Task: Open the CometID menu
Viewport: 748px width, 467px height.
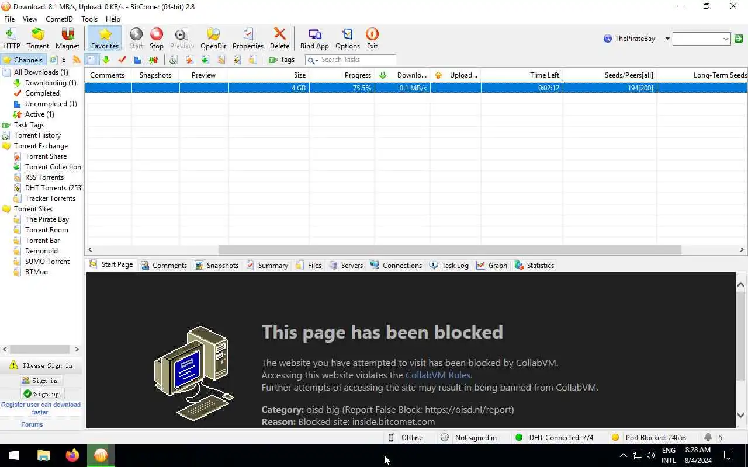Action: tap(59, 19)
